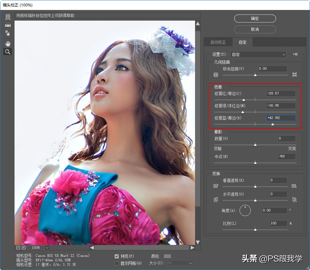Click the 水平透视 slider handle
Screen dimensions: 310x270
pyautogui.click(x=255, y=201)
